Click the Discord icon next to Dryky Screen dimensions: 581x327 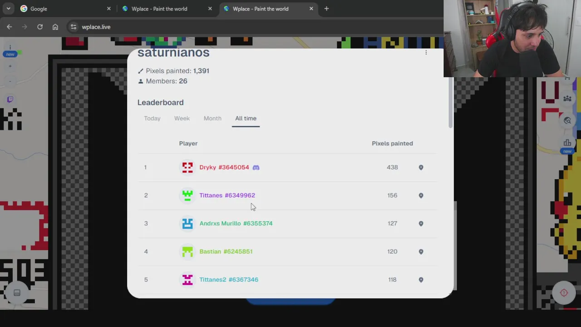(x=256, y=168)
